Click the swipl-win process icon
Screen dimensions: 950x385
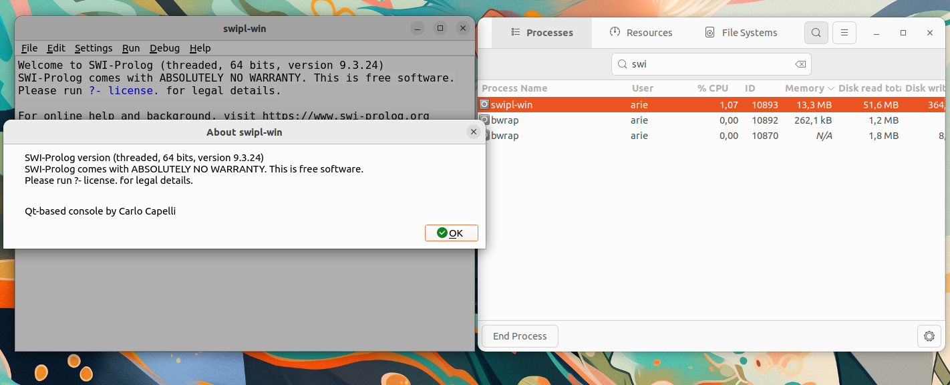(484, 105)
